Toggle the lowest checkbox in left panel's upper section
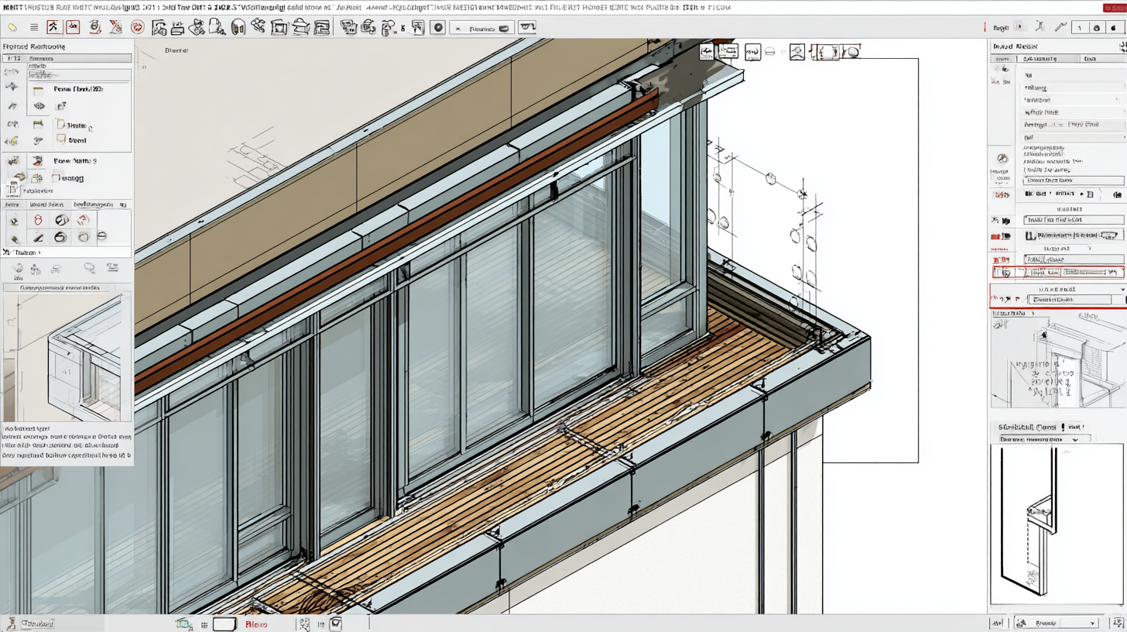This screenshot has height=632, width=1127. 55,179
